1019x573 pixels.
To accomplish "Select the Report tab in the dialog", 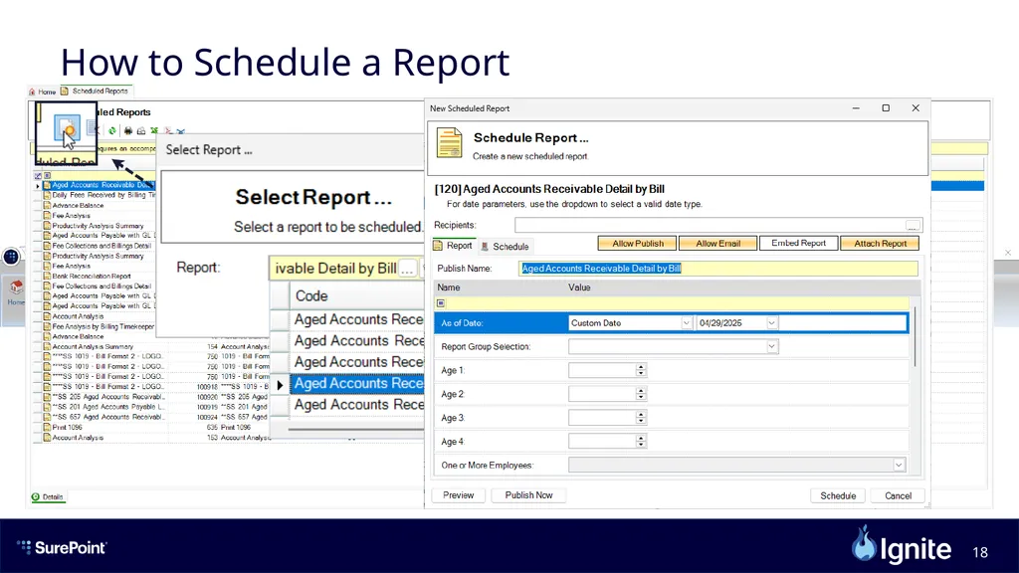I will point(453,246).
